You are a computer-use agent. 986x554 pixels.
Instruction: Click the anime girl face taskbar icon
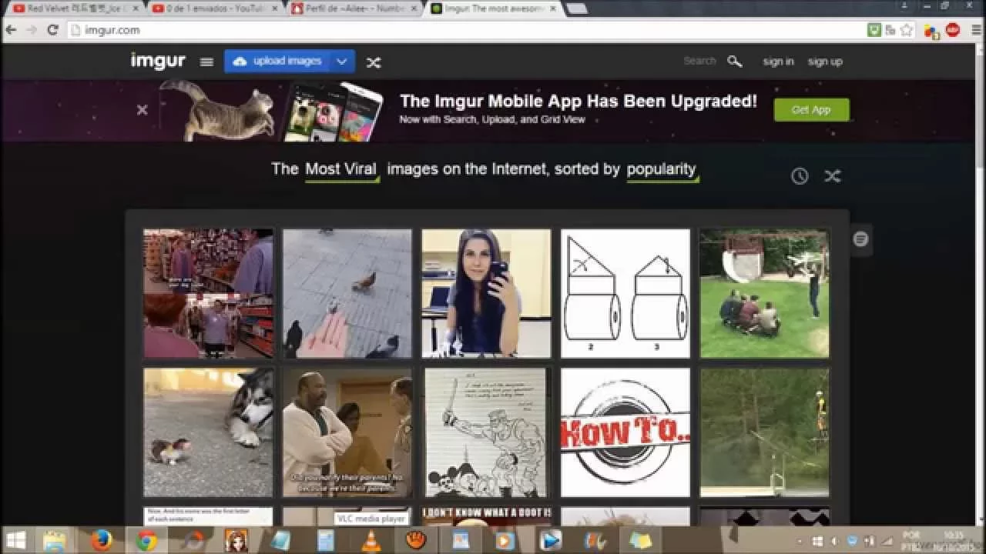pyautogui.click(x=236, y=540)
